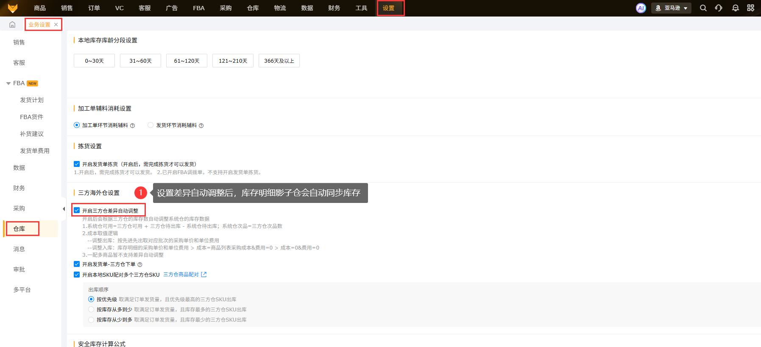The image size is (761, 347).
Task: Toggle 开启三方仓差异自动调整 checkbox
Action: 77,210
